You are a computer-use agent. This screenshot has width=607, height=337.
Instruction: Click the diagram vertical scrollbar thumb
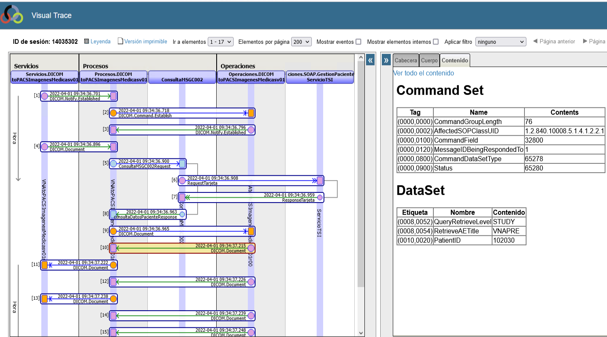coord(361,174)
